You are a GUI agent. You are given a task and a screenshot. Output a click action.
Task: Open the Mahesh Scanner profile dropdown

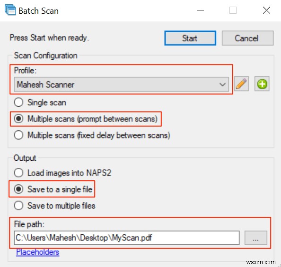[121, 84]
